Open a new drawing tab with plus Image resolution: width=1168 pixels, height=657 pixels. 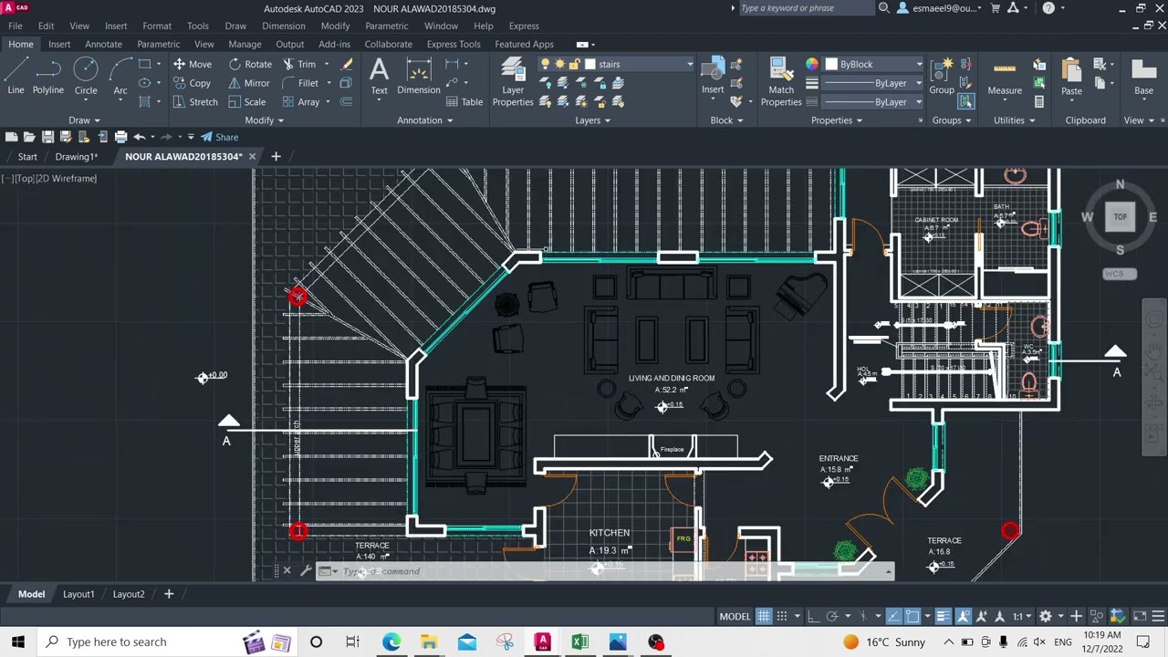click(276, 156)
